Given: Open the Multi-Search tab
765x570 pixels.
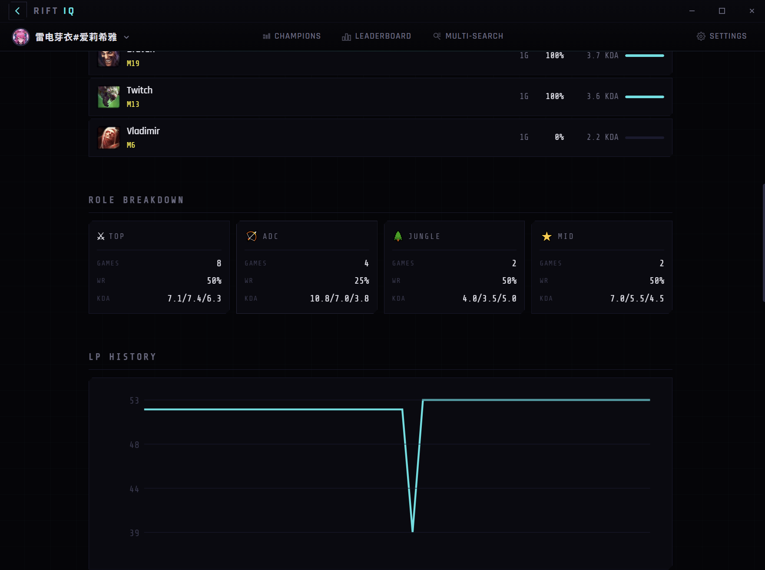Looking at the screenshot, I should coord(468,36).
